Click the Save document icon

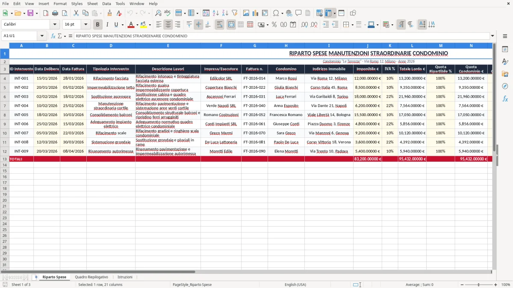30,13
